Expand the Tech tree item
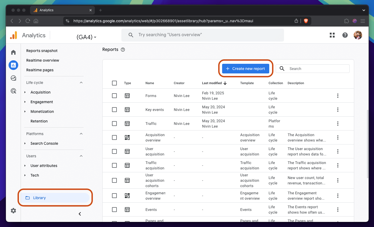This screenshot has height=227, width=374. point(25,175)
